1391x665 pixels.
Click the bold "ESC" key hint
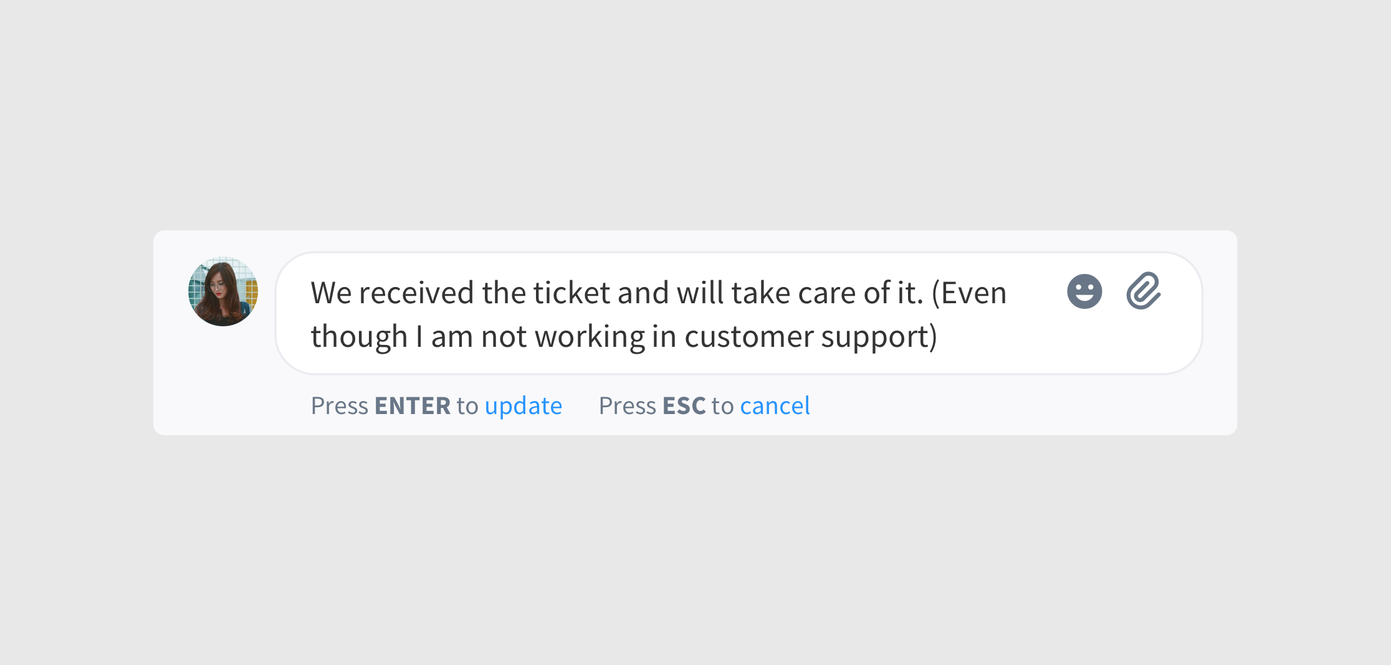point(684,406)
